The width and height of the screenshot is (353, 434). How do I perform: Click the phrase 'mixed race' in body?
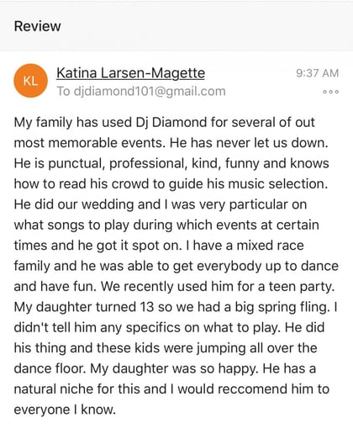pos(270,246)
